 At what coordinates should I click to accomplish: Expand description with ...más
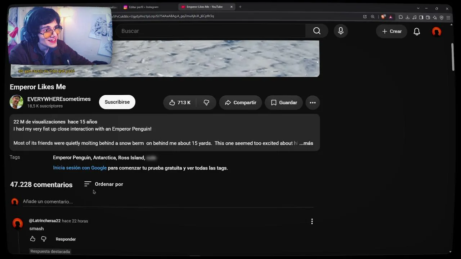click(306, 143)
